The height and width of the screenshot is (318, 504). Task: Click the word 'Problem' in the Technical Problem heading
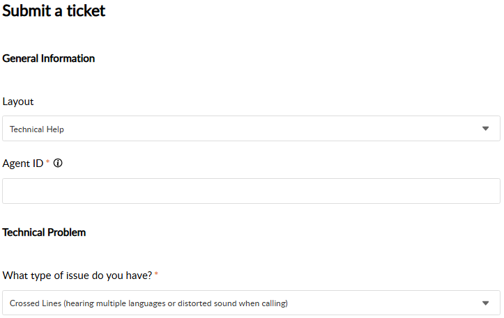66,232
